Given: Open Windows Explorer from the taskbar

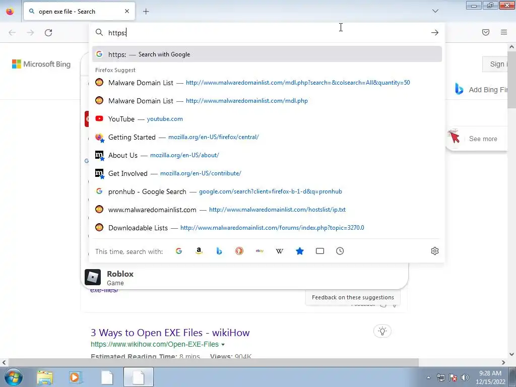Looking at the screenshot, I should coord(45,377).
